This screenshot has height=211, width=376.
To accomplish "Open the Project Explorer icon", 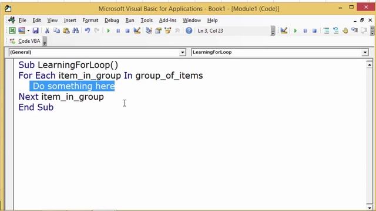I will pyautogui.click(x=149, y=30).
